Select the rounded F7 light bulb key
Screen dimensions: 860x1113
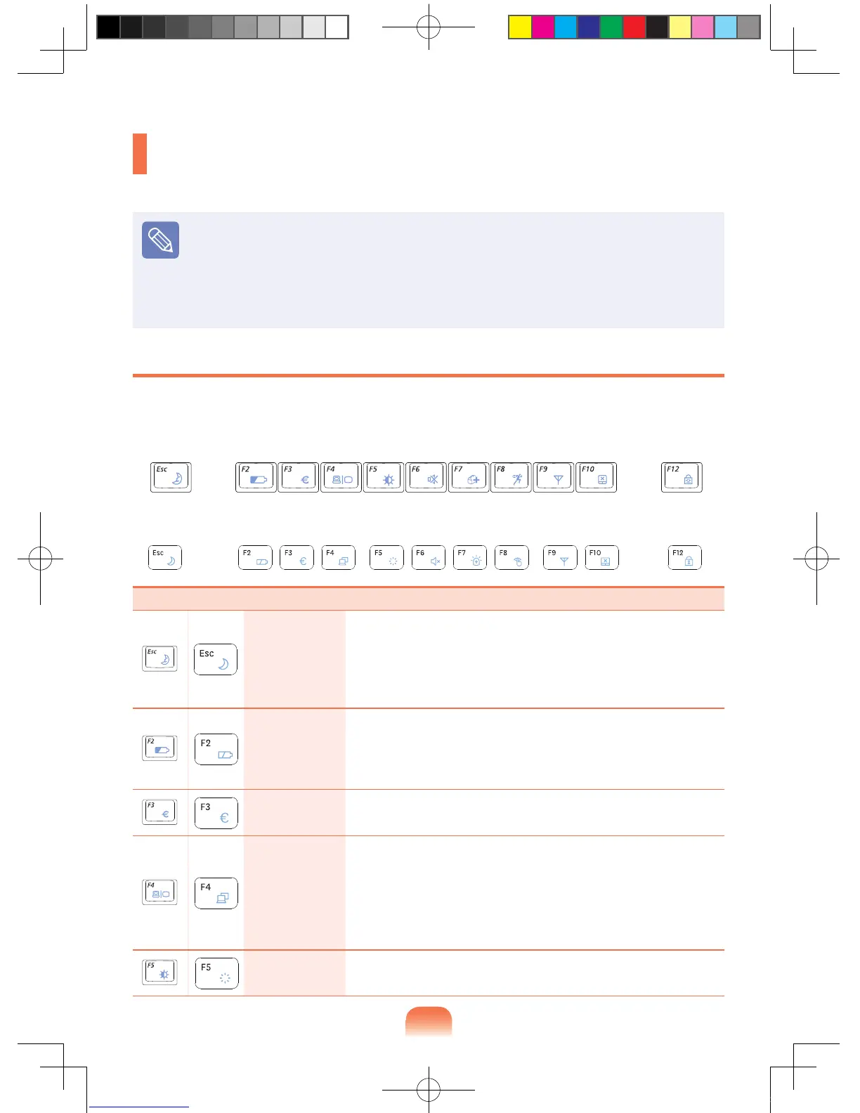point(470,557)
